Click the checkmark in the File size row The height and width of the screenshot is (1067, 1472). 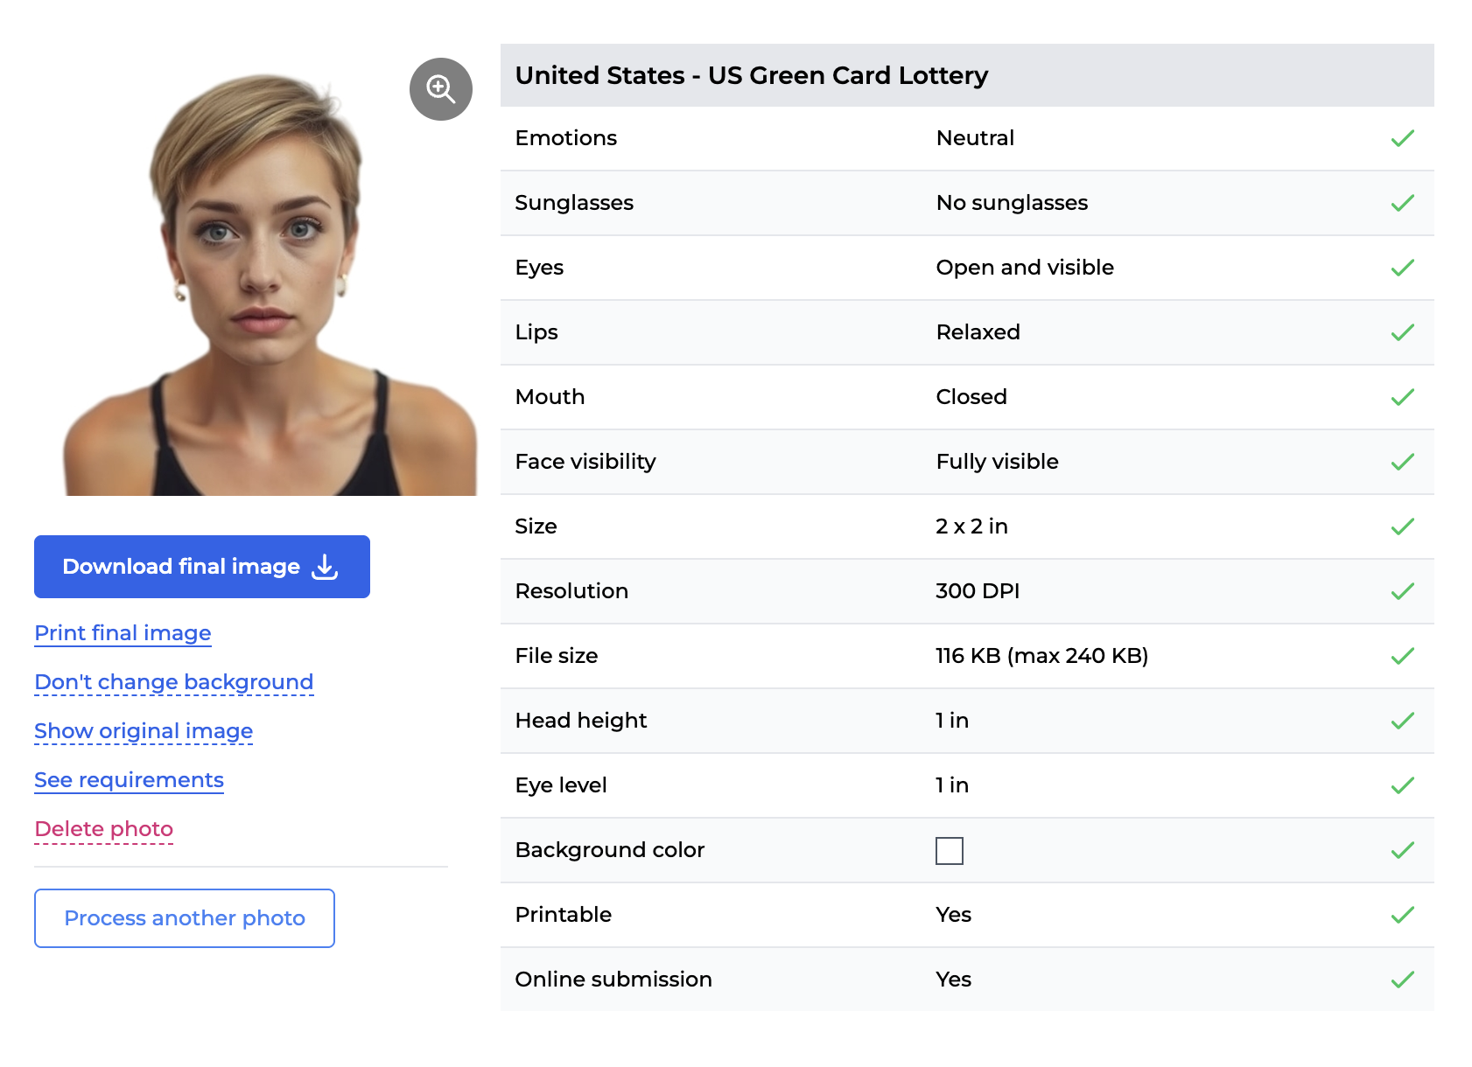[x=1402, y=656]
